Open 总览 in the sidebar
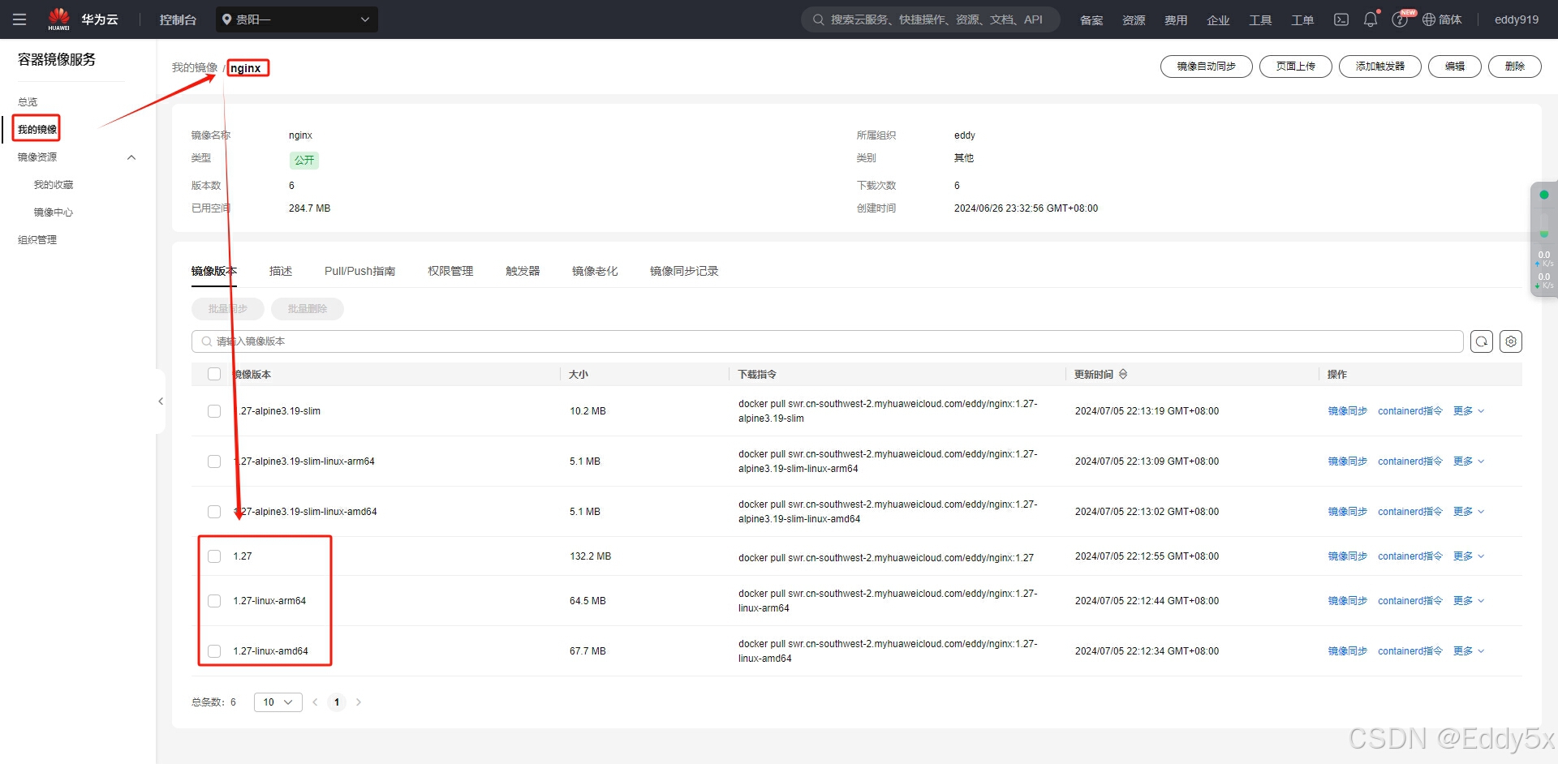1558x764 pixels. 28,102
